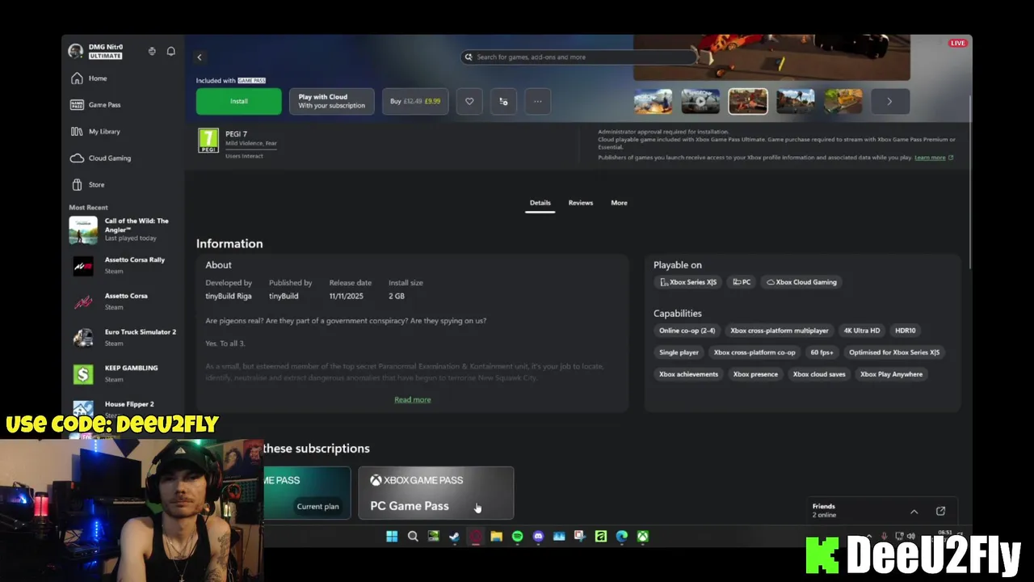The image size is (1034, 582).
Task: Open Microsoft Edge from the taskbar
Action: tap(621, 536)
